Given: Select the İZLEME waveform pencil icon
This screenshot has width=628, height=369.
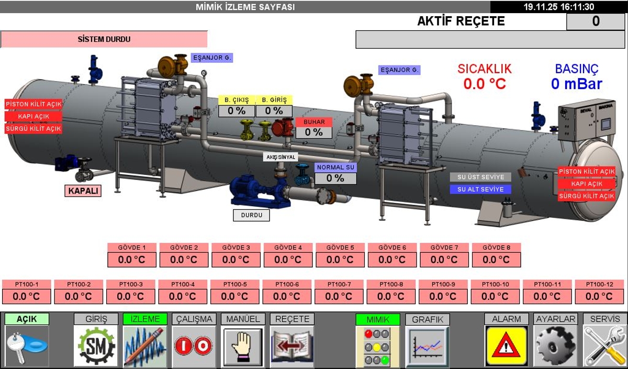Looking at the screenshot, I should [x=145, y=346].
